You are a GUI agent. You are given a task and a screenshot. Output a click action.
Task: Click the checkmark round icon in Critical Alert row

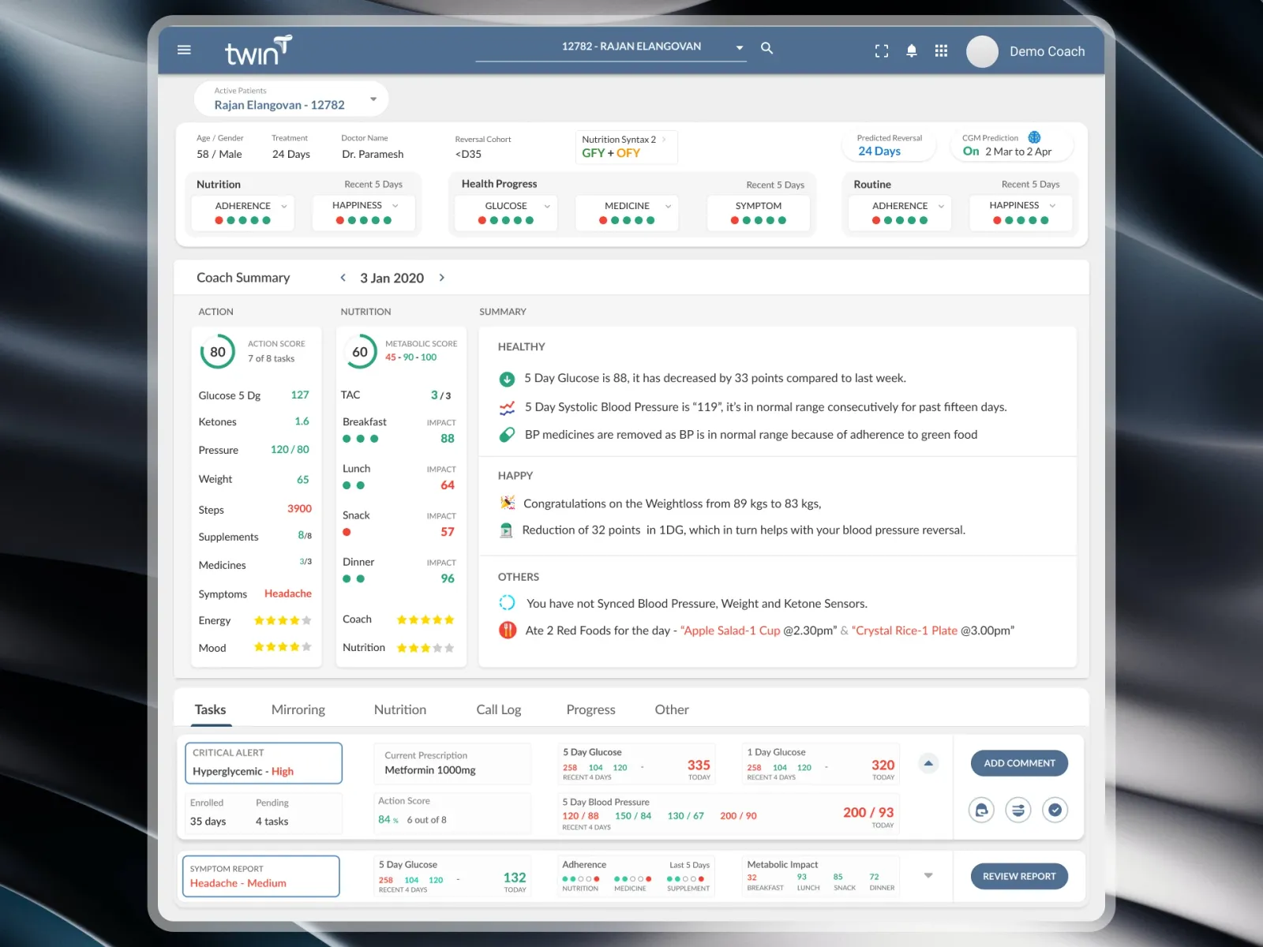1055,810
